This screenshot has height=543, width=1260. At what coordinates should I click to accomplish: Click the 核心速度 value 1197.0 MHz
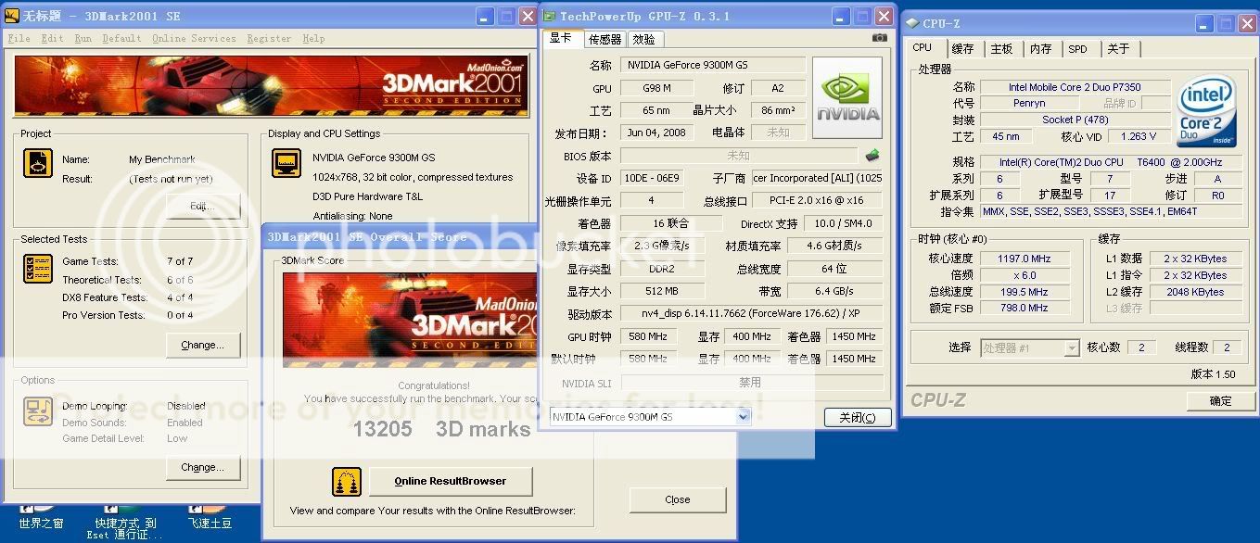click(1024, 259)
